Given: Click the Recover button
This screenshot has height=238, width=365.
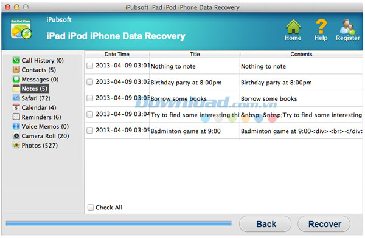Looking at the screenshot, I should point(324,224).
